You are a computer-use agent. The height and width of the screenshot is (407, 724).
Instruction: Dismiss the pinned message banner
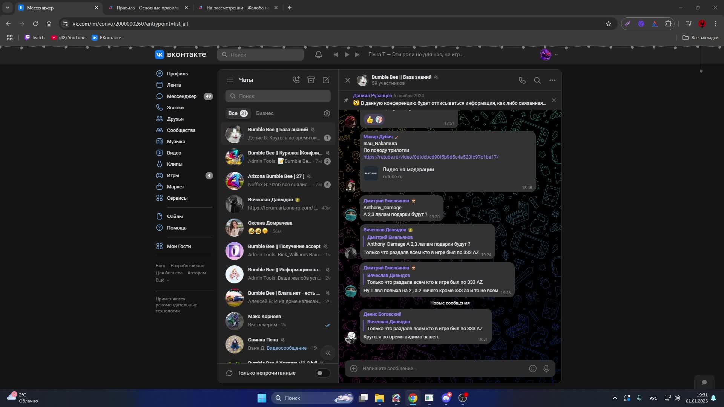[554, 100]
